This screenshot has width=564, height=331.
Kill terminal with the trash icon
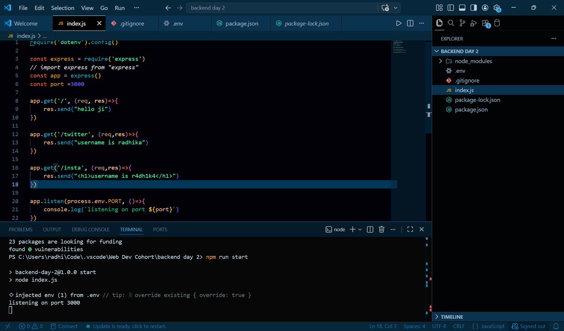point(382,229)
